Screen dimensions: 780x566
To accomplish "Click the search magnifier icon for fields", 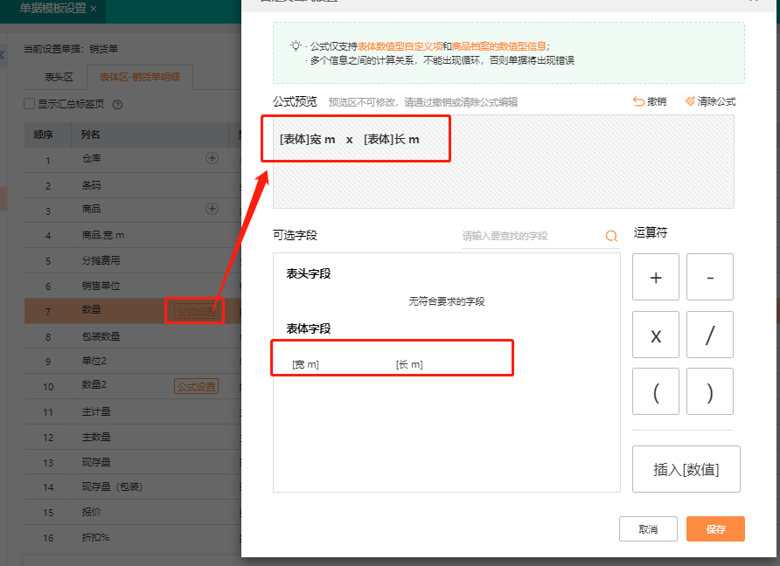I will point(611,236).
